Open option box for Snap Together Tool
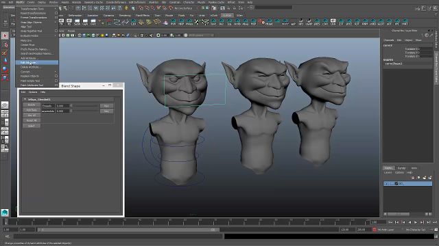The image size is (439, 246). click(x=56, y=31)
